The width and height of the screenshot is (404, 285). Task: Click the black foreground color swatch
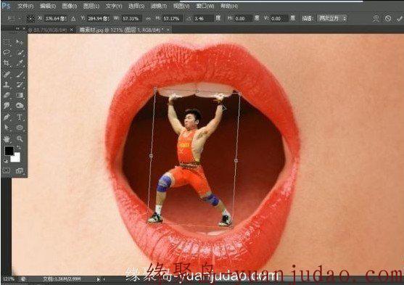[x=9, y=151]
